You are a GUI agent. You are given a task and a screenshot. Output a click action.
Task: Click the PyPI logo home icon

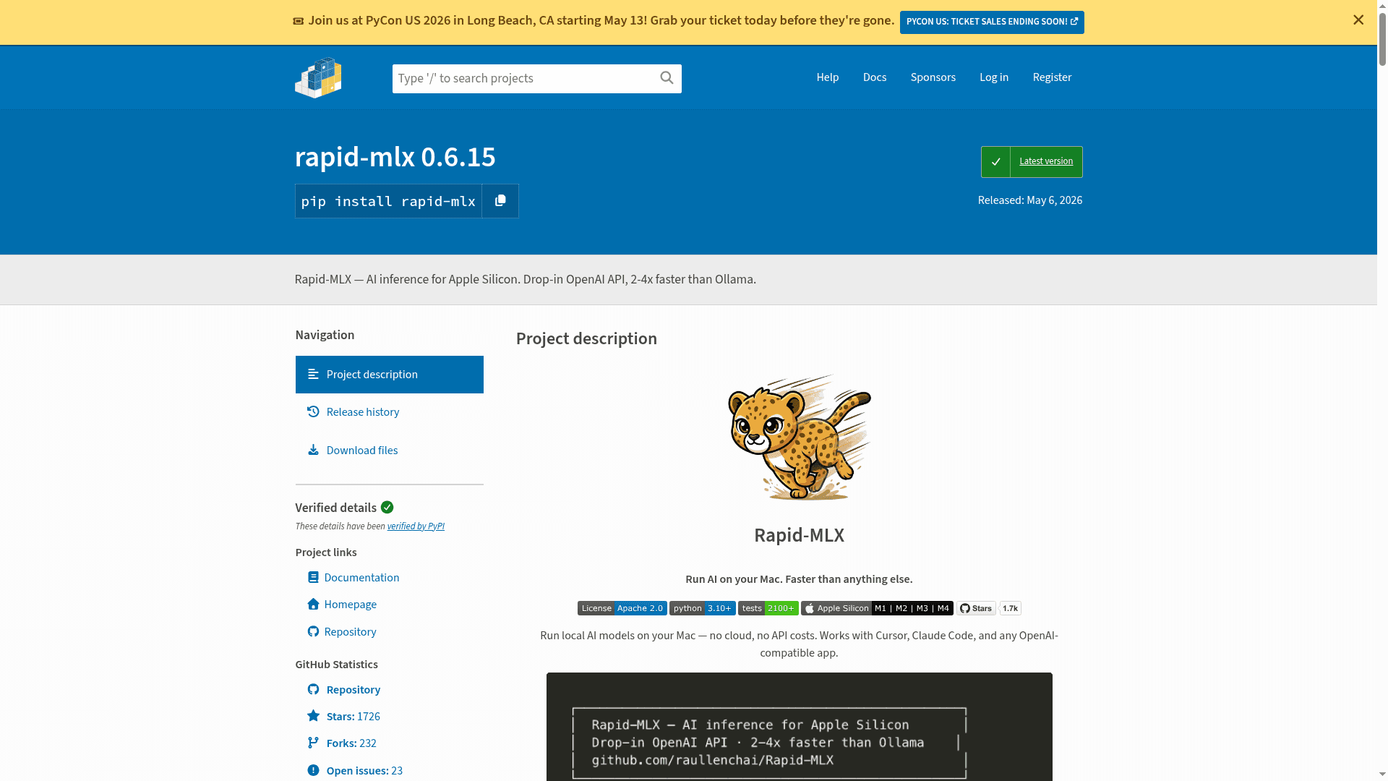coord(318,77)
